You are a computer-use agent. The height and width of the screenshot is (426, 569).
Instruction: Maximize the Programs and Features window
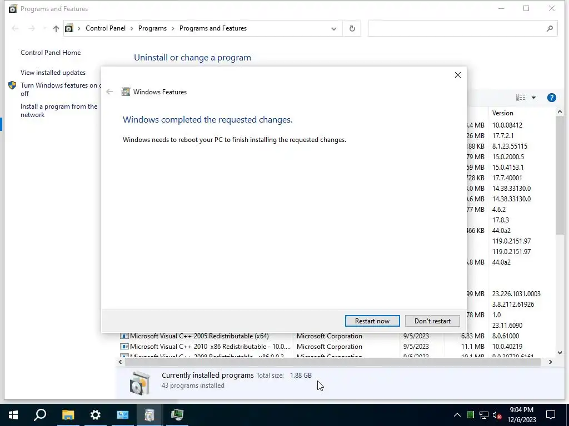[x=526, y=8]
